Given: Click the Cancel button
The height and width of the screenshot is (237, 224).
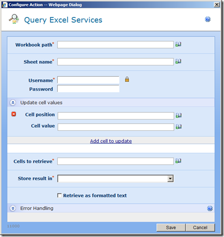Looking at the screenshot, I should pos(200,228).
